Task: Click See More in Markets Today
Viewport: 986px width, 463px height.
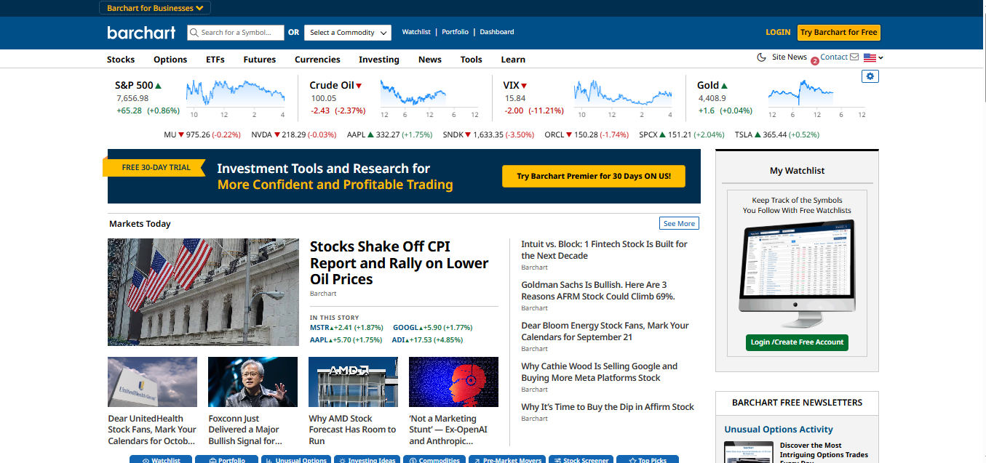Action: [679, 223]
